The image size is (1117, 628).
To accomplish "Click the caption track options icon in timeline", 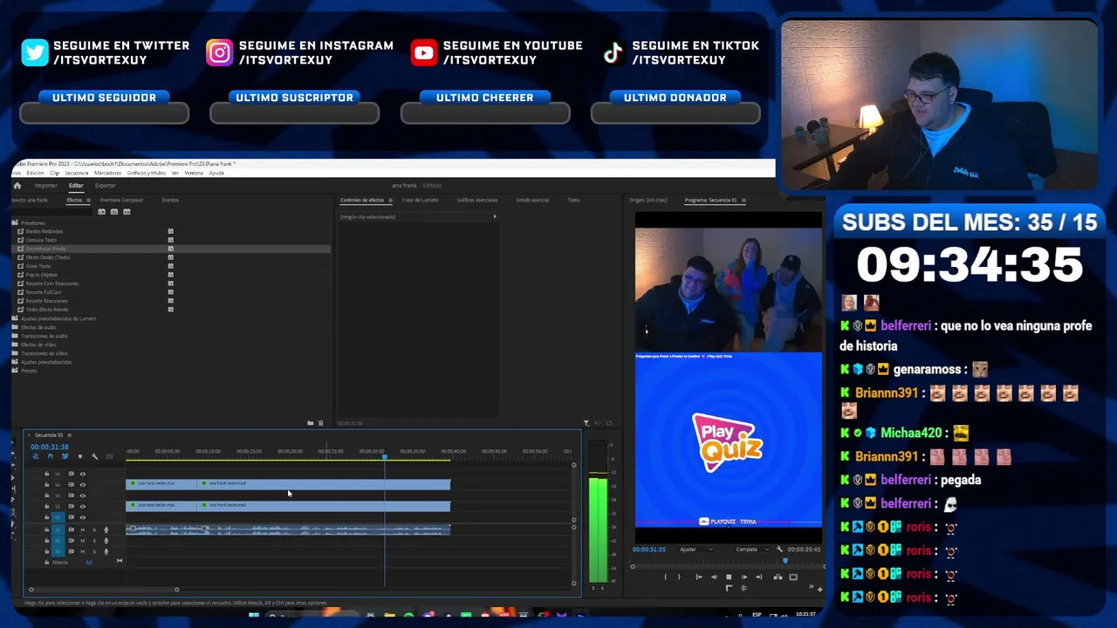I will 109,456.
